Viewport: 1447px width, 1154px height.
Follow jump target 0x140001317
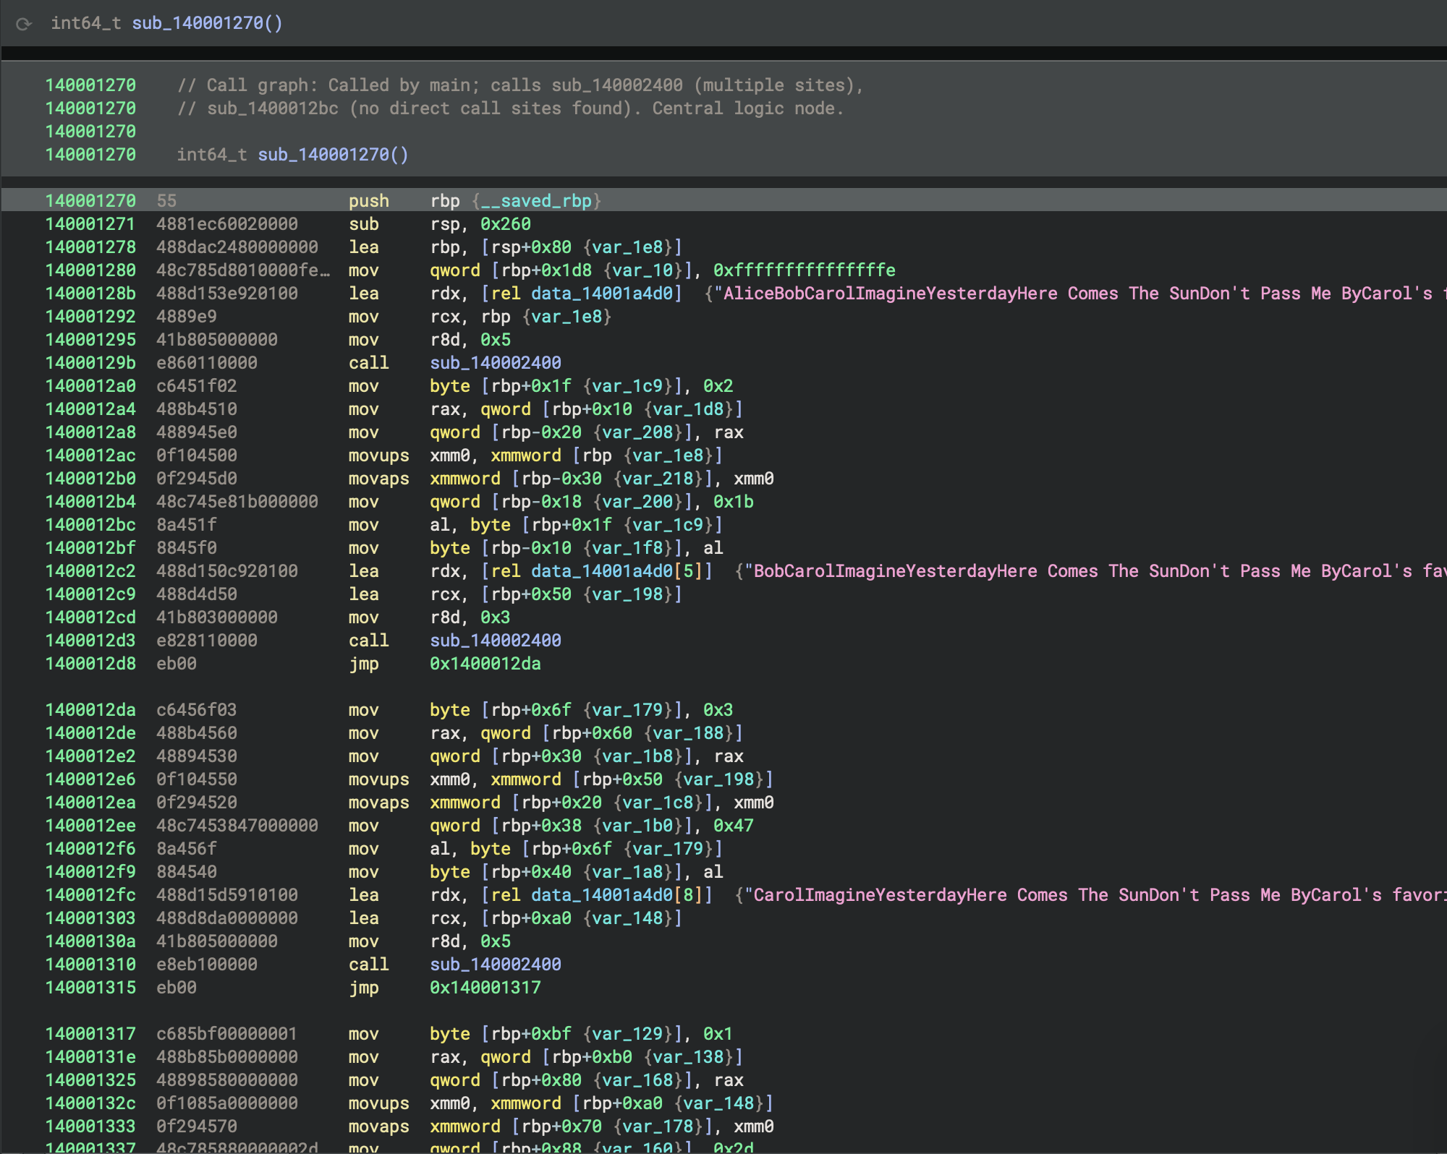485,988
